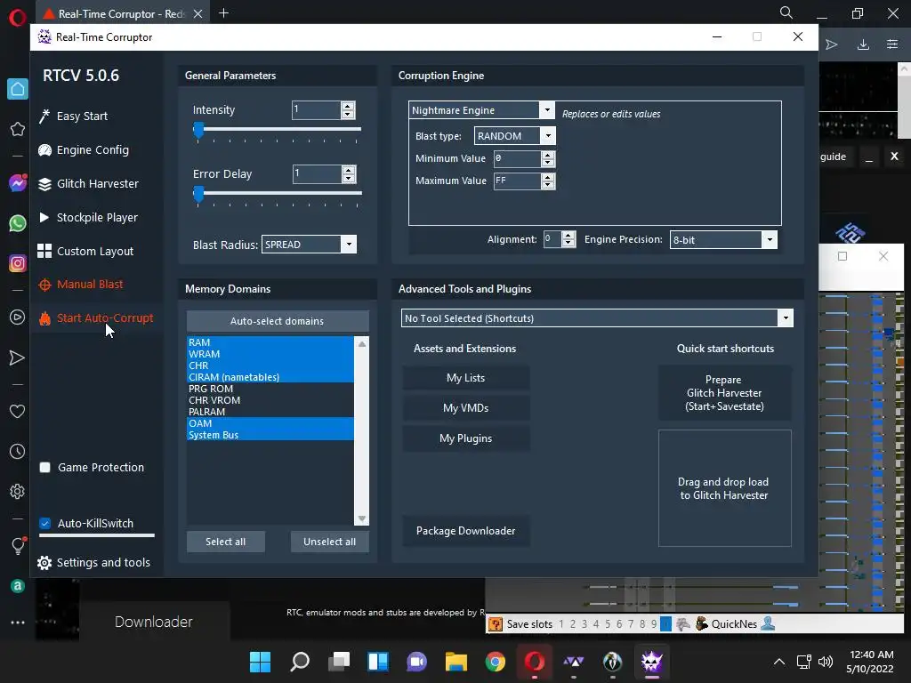Viewport: 911px width, 683px height.
Task: Click the drag and drop load area
Action: pyautogui.click(x=724, y=488)
